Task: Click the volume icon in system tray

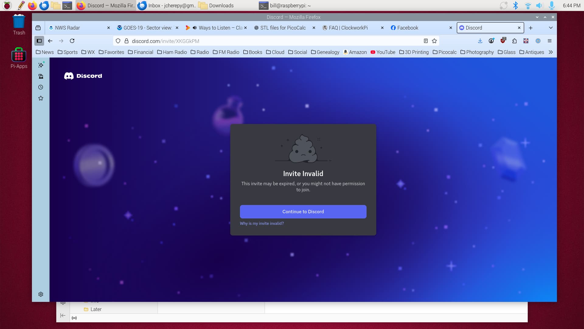Action: pos(539,5)
